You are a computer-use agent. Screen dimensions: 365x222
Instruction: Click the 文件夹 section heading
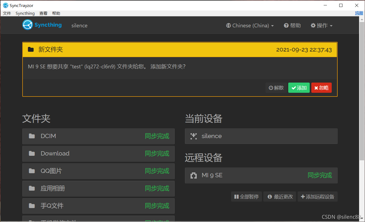(x=36, y=119)
